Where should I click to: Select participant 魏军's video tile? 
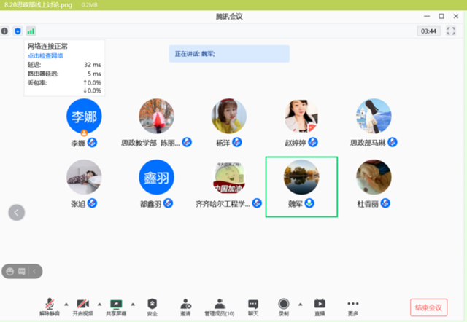point(301,185)
